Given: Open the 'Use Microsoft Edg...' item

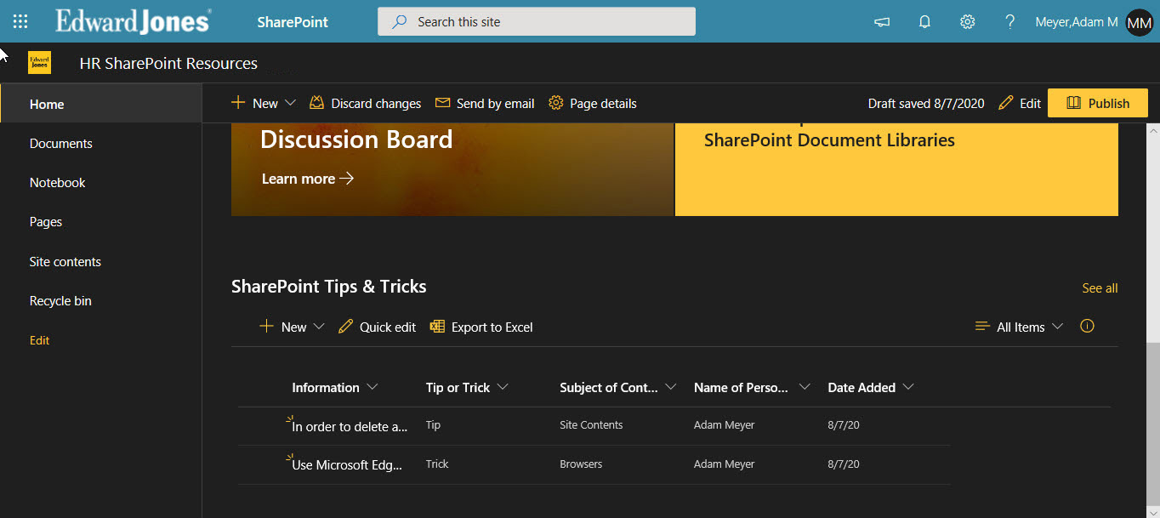Looking at the screenshot, I should (x=347, y=465).
